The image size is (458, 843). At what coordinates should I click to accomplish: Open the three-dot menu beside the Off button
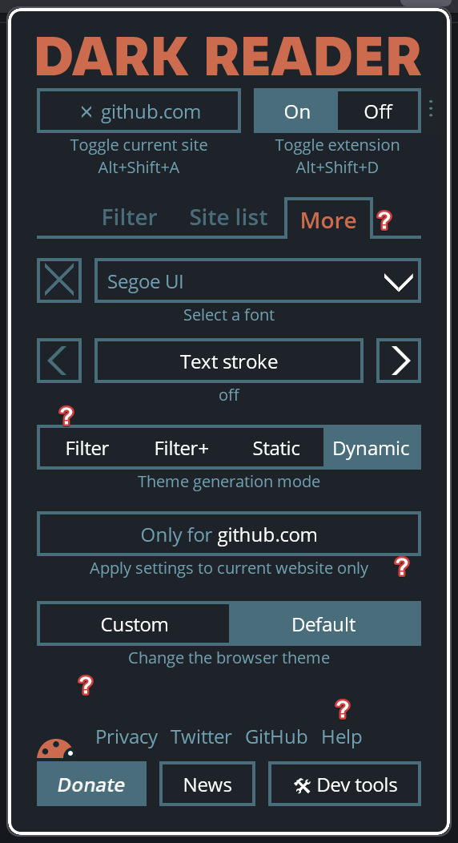(431, 109)
